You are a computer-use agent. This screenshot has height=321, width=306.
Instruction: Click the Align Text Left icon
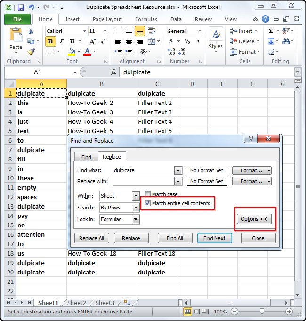(118, 41)
